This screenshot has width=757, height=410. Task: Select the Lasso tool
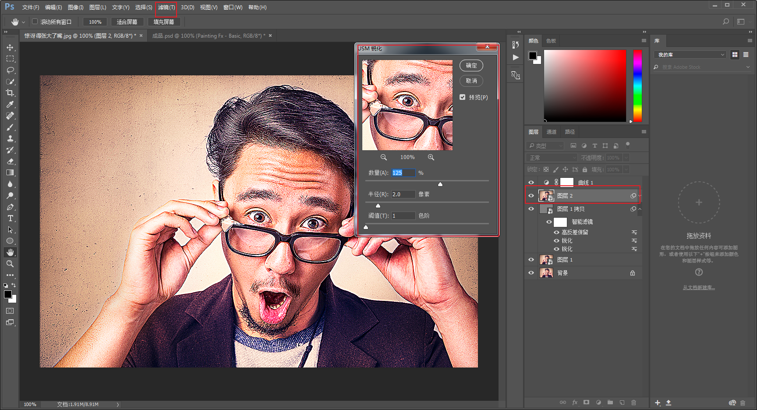point(10,70)
